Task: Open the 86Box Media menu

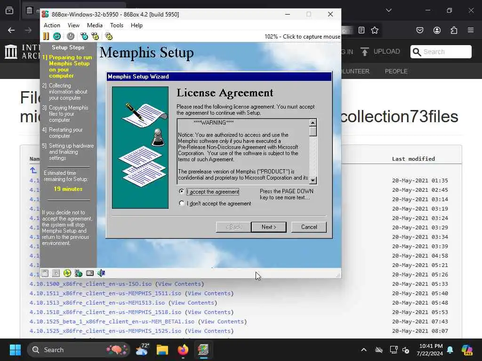Action: tap(95, 25)
